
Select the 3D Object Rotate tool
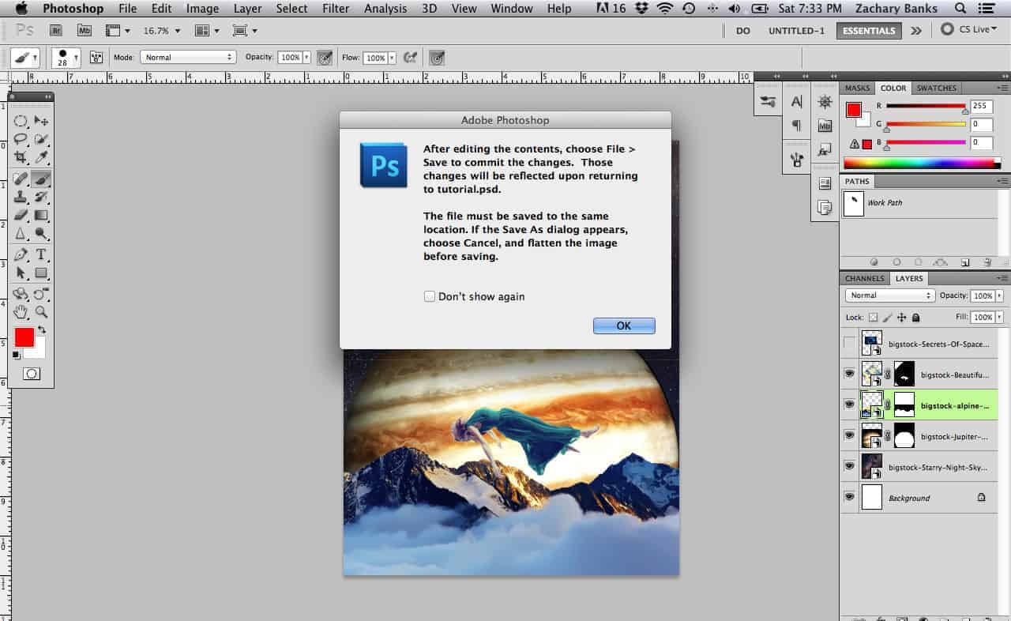[x=21, y=294]
